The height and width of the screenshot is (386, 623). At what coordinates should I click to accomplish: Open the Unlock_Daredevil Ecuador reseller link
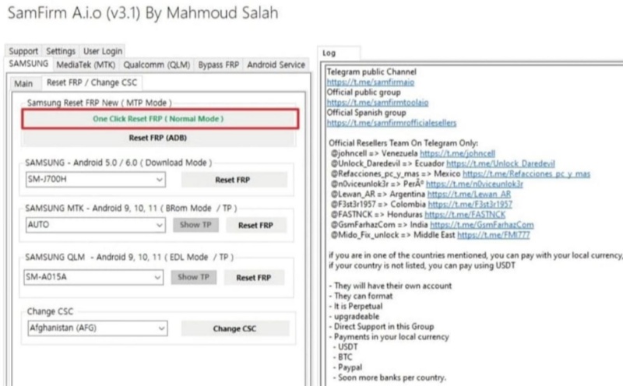(501, 163)
